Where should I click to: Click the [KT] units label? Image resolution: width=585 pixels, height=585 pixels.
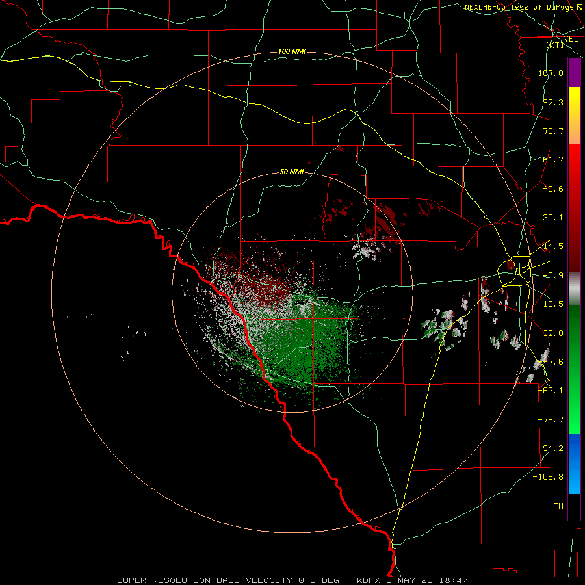click(x=555, y=45)
